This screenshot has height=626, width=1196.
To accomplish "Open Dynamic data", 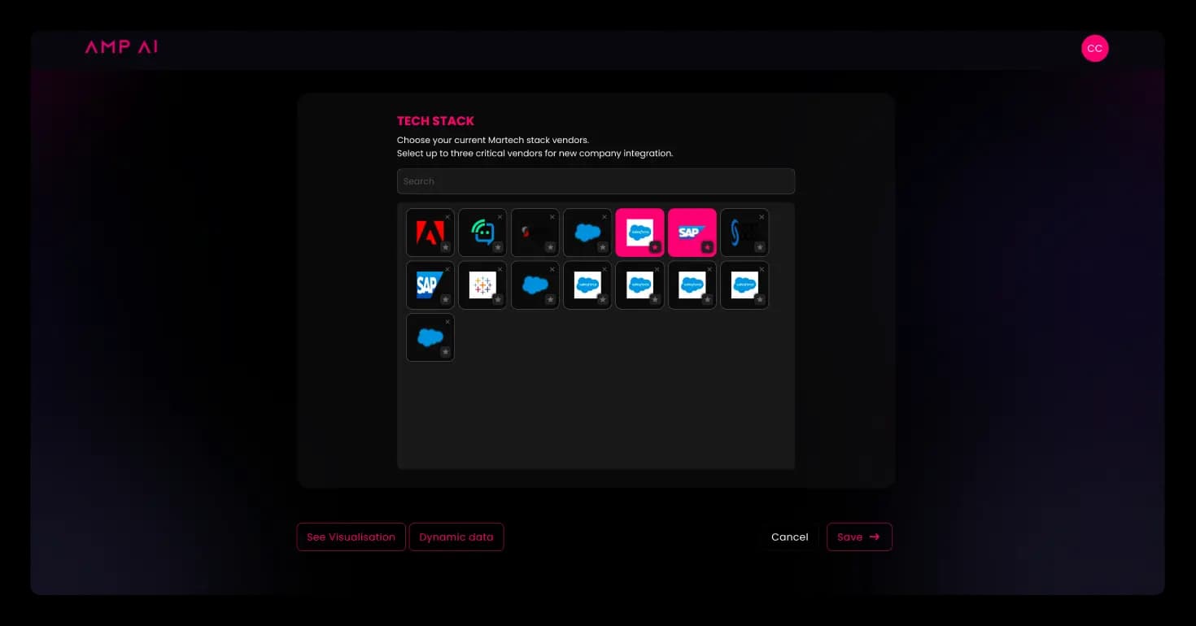I will (456, 537).
